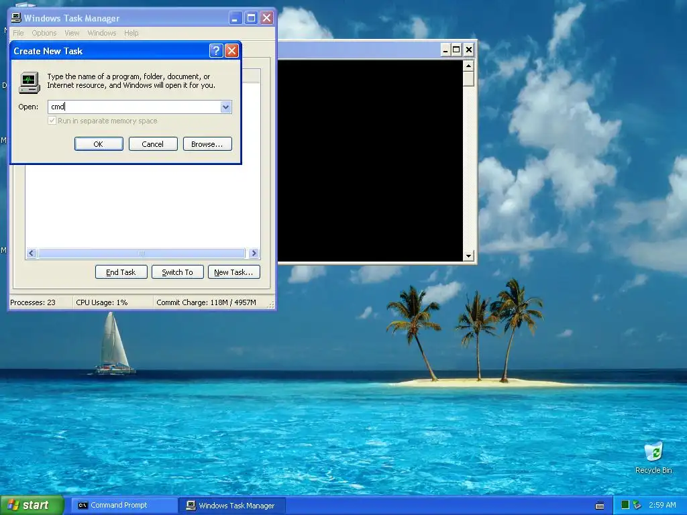
Task: Expand the Open field dropdown arrow
Action: coord(225,107)
